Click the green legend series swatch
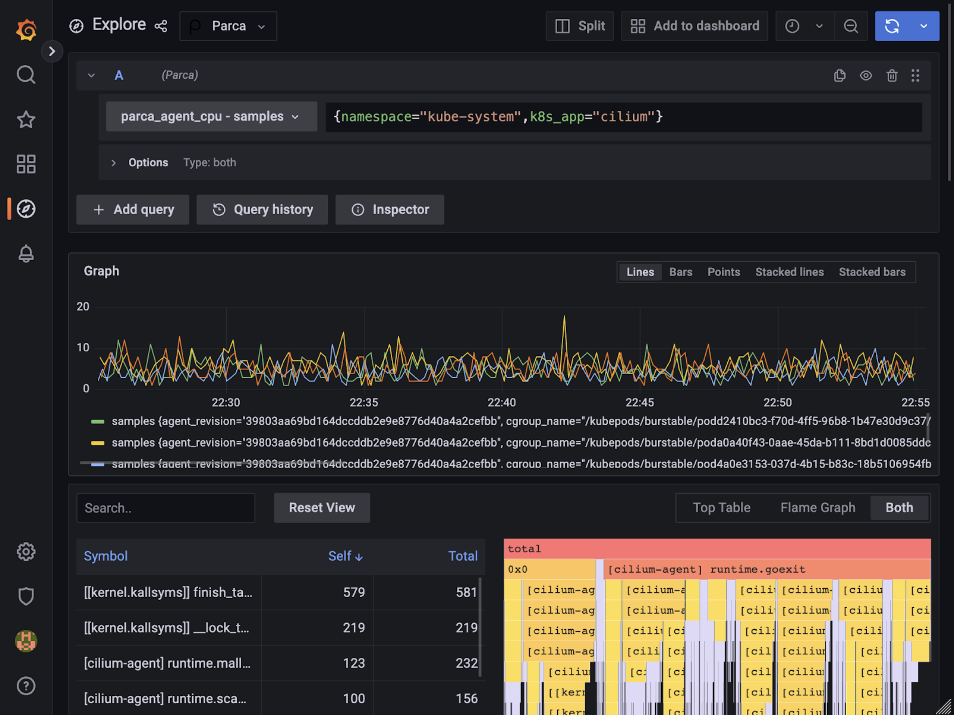Image resolution: width=954 pixels, height=715 pixels. tap(98, 422)
